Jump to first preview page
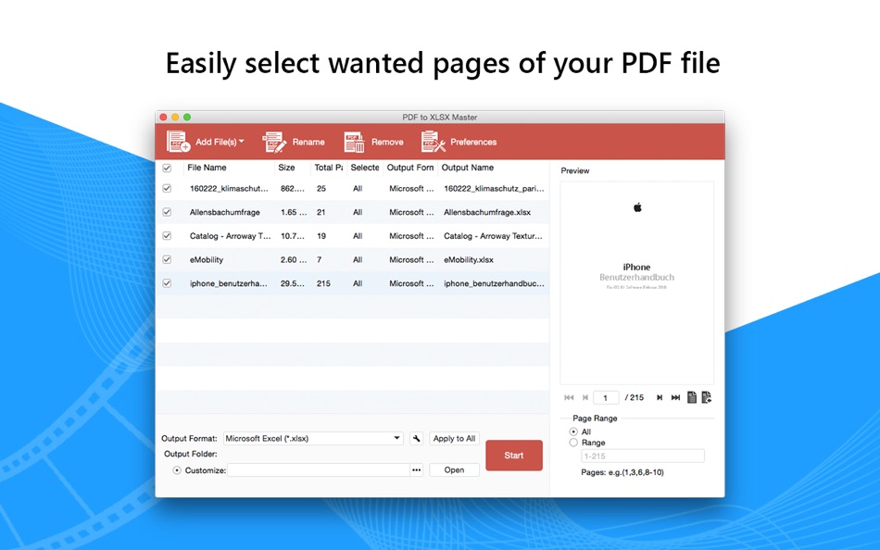Image resolution: width=880 pixels, height=550 pixels. [x=569, y=397]
